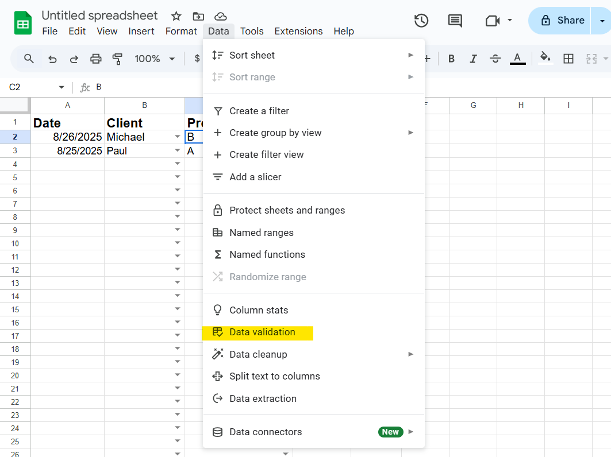Open the zoom 100% dropdown

click(155, 59)
